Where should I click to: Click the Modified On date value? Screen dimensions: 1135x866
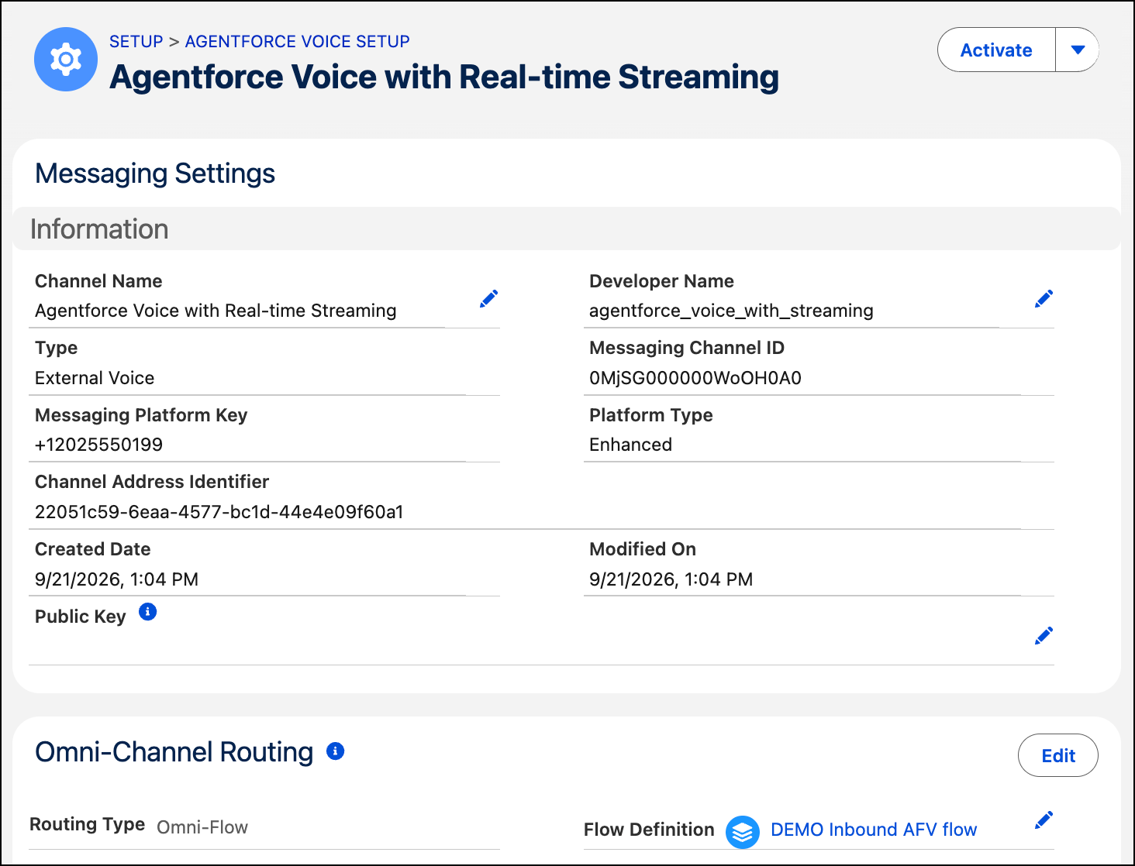tap(671, 579)
